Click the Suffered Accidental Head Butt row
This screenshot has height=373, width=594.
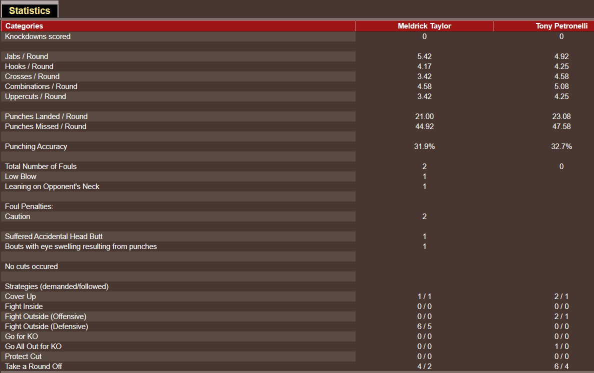click(53, 236)
